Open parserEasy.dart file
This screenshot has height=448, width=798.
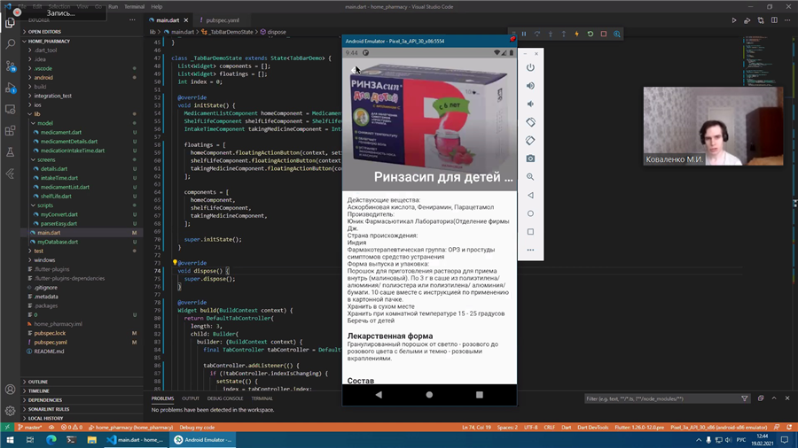point(59,223)
